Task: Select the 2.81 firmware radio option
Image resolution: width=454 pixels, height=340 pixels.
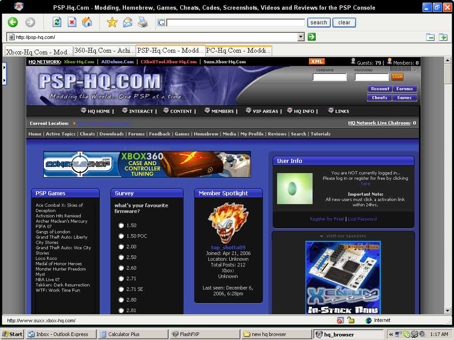Action: 121,310
